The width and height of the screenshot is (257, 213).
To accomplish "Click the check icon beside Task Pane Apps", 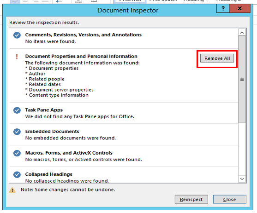I will [x=17, y=110].
